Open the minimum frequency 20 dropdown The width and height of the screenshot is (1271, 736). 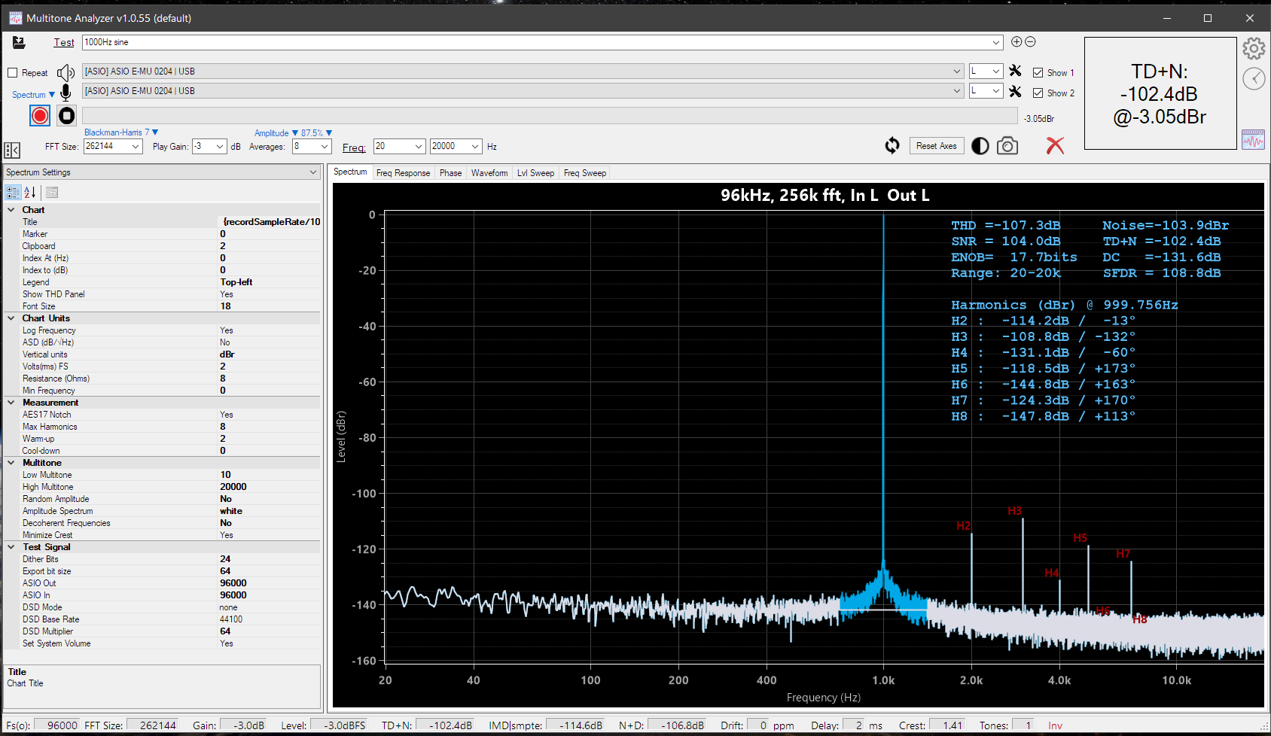[x=419, y=147]
